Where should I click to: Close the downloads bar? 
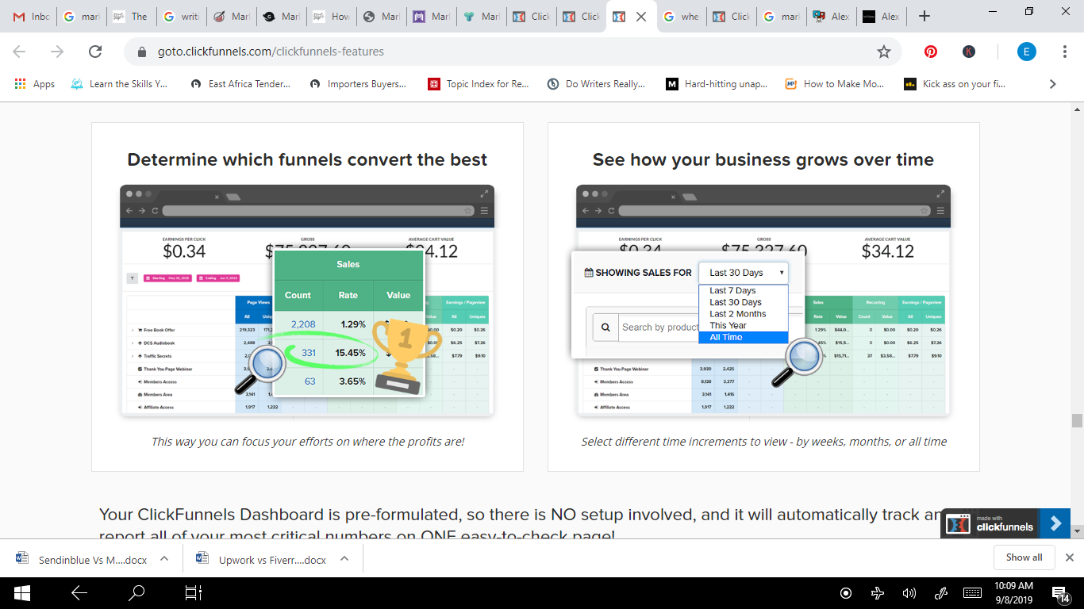point(1070,557)
